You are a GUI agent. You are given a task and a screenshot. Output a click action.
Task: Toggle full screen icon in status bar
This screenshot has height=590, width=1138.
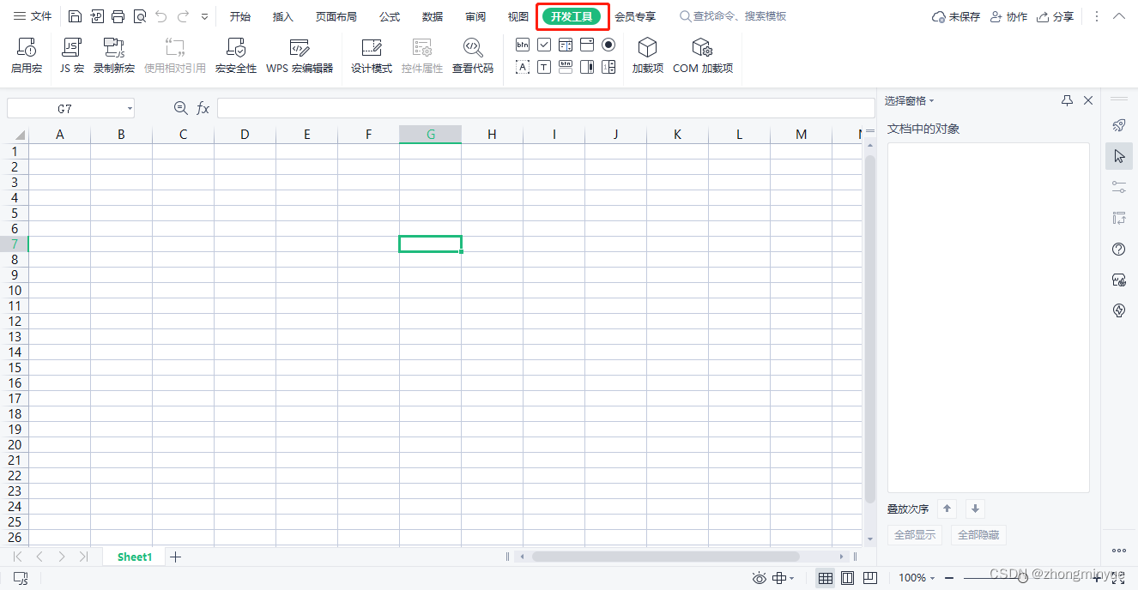point(1118,578)
